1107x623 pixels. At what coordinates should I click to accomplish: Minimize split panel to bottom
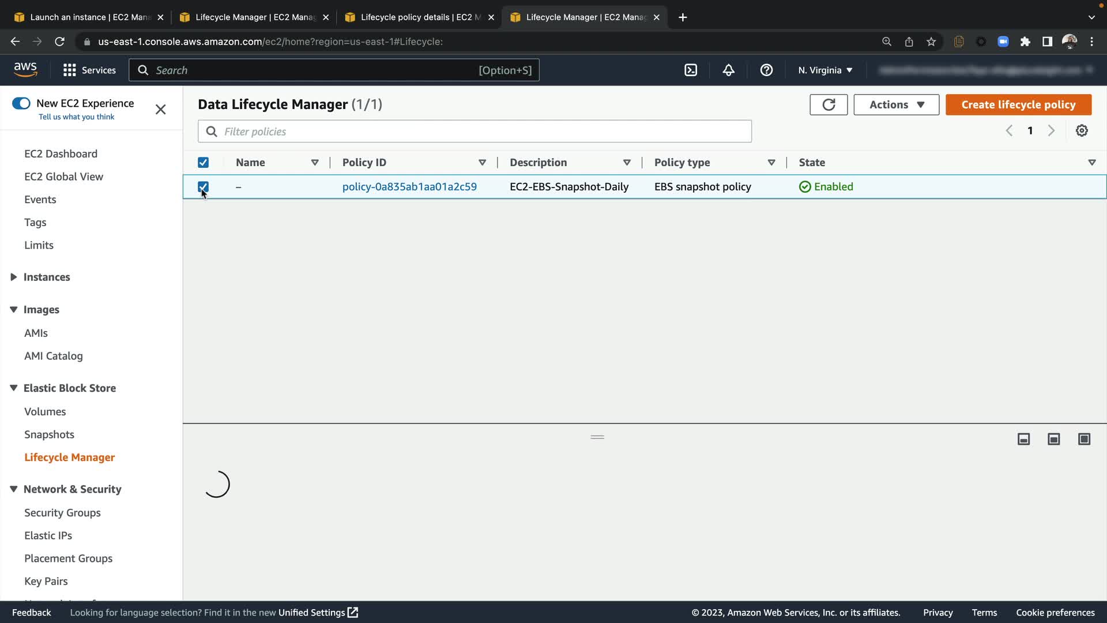(x=1023, y=440)
